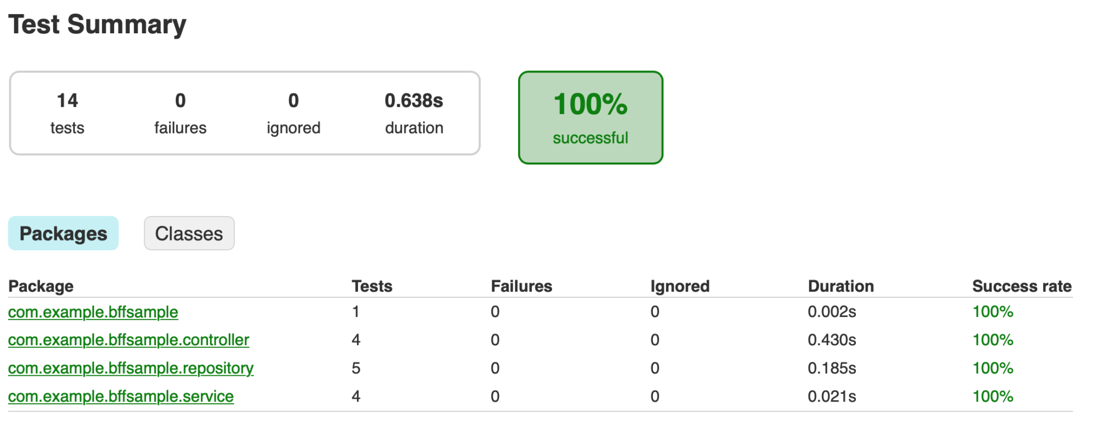This screenshot has width=1118, height=426.
Task: Open the com.example.bffsample.controller package
Action: [x=129, y=340]
